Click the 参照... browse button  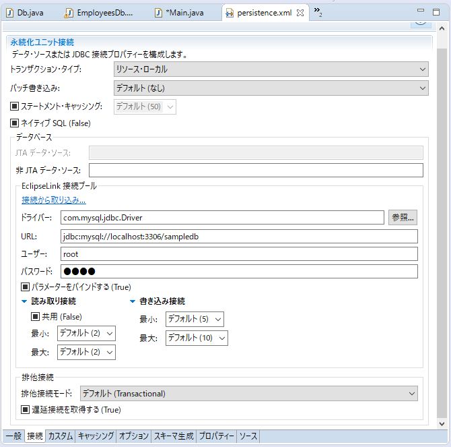(x=403, y=218)
